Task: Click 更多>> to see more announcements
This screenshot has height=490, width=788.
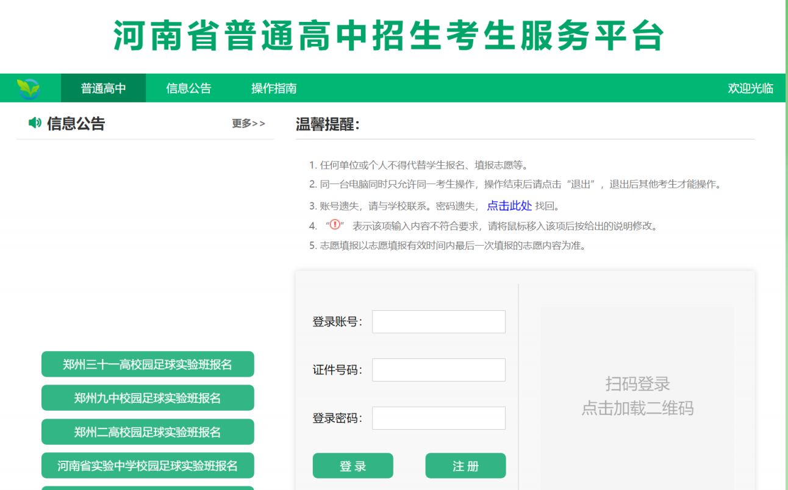Action: pos(248,124)
